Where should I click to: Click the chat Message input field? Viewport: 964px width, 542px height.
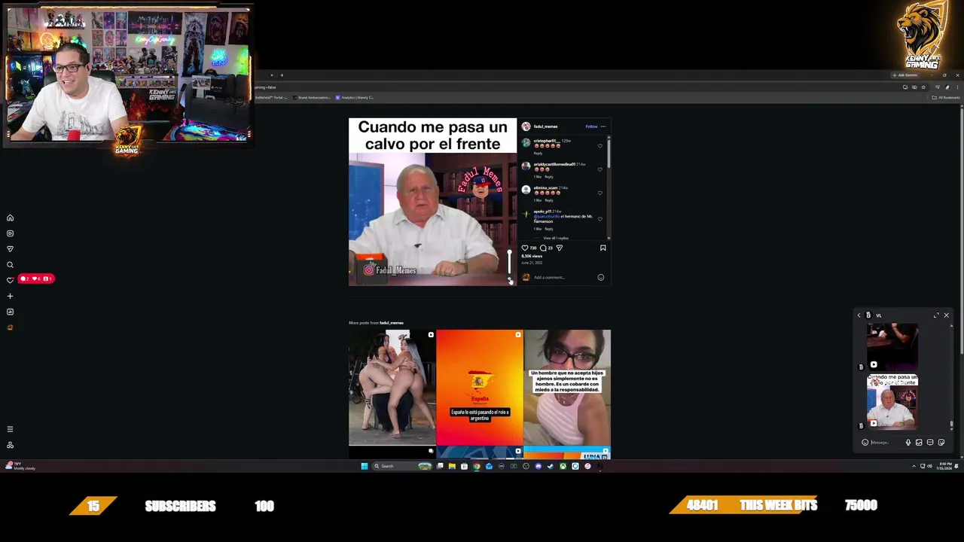click(886, 443)
